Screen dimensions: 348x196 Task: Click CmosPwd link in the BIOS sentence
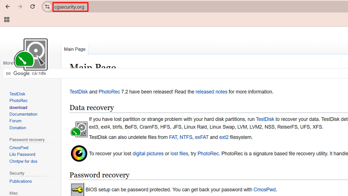[x=264, y=190]
